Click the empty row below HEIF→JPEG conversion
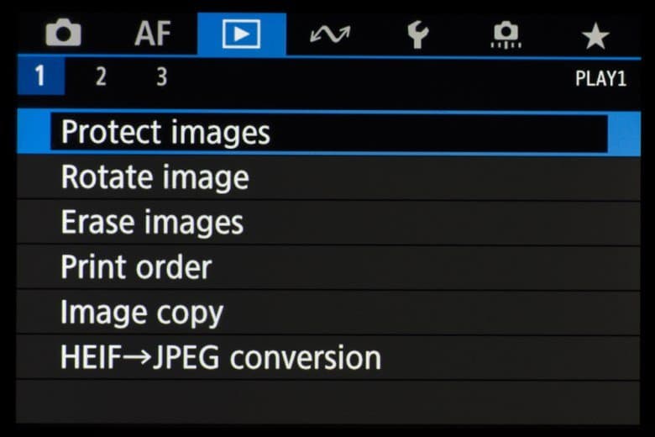This screenshot has height=437, width=655. pyautogui.click(x=327, y=400)
